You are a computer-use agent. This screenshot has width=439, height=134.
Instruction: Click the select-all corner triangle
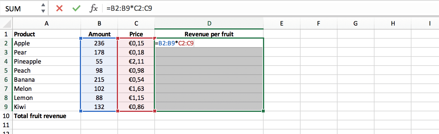pyautogui.click(x=7, y=24)
